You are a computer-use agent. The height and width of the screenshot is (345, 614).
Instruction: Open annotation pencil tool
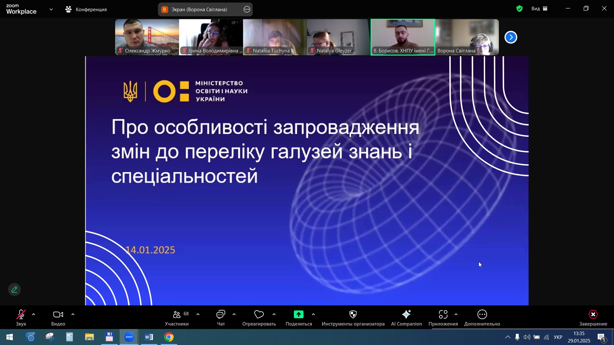pos(14,289)
